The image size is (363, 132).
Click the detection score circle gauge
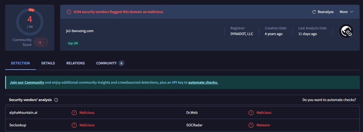pyautogui.click(x=30, y=22)
